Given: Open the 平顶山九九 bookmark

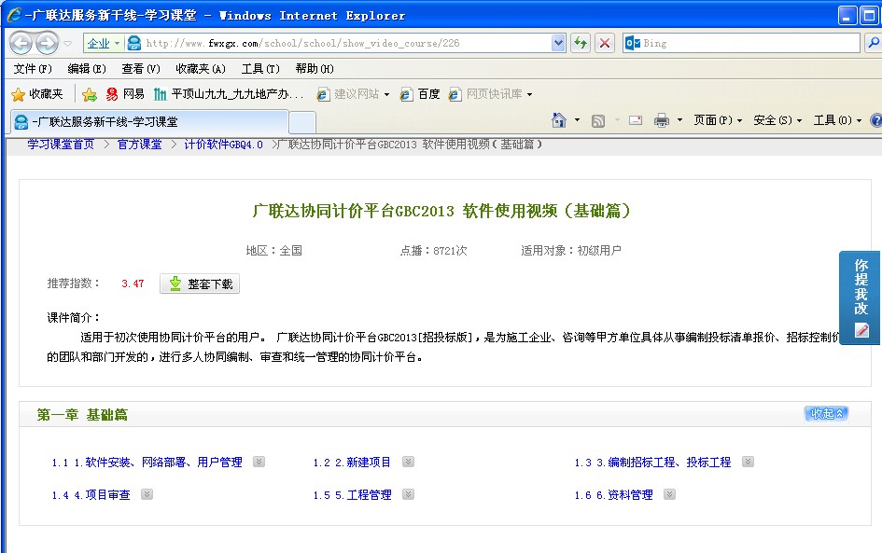Looking at the screenshot, I should pyautogui.click(x=229, y=94).
